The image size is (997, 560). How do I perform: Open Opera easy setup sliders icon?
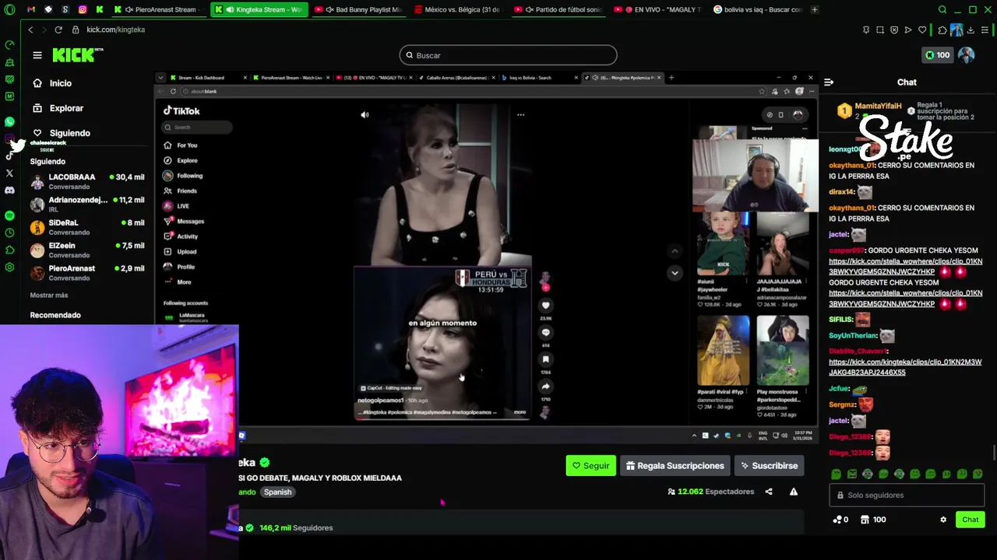[985, 30]
